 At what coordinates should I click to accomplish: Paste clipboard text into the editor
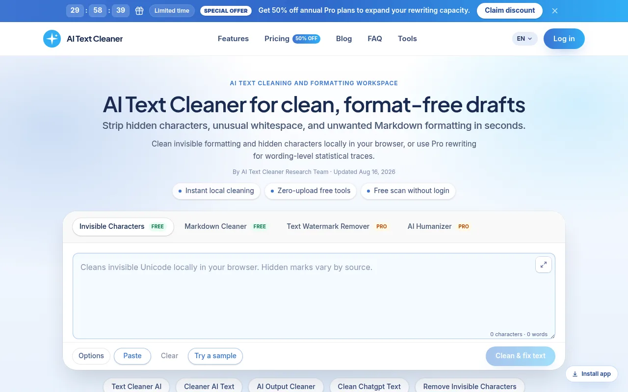(132, 356)
